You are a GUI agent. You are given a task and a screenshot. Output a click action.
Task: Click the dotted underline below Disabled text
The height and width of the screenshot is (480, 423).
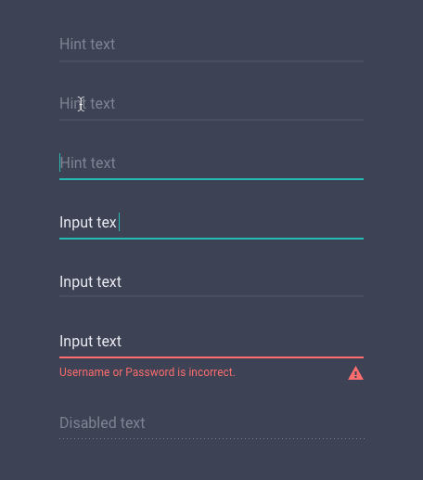point(211,438)
